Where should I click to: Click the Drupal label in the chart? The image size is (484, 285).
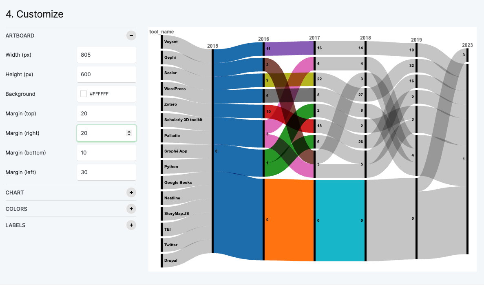[x=171, y=261]
